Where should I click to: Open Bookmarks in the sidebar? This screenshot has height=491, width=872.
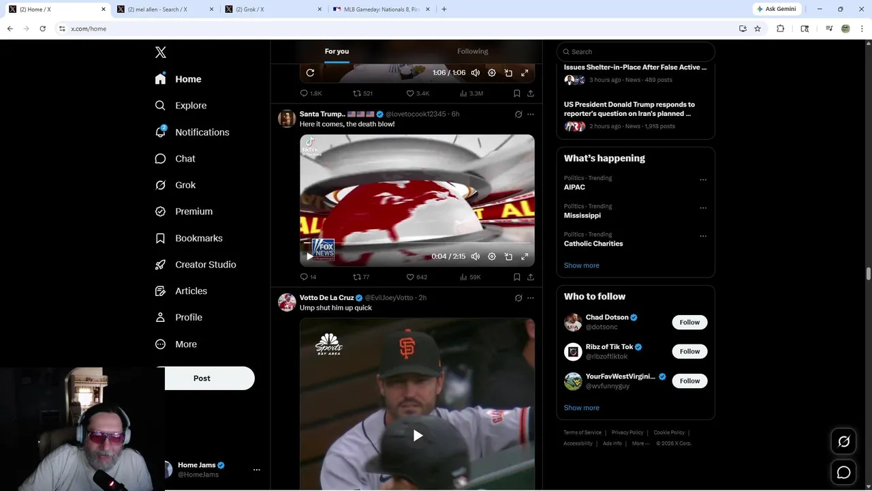point(189,238)
